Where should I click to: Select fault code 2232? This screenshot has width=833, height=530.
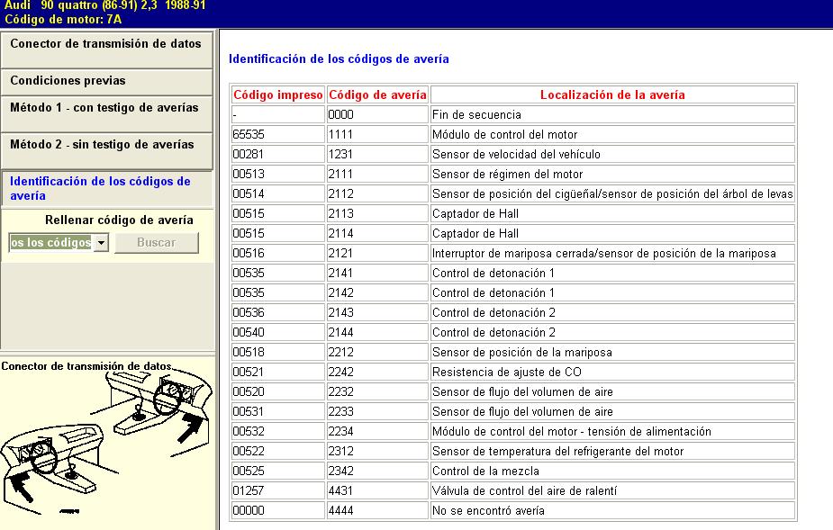(x=377, y=392)
